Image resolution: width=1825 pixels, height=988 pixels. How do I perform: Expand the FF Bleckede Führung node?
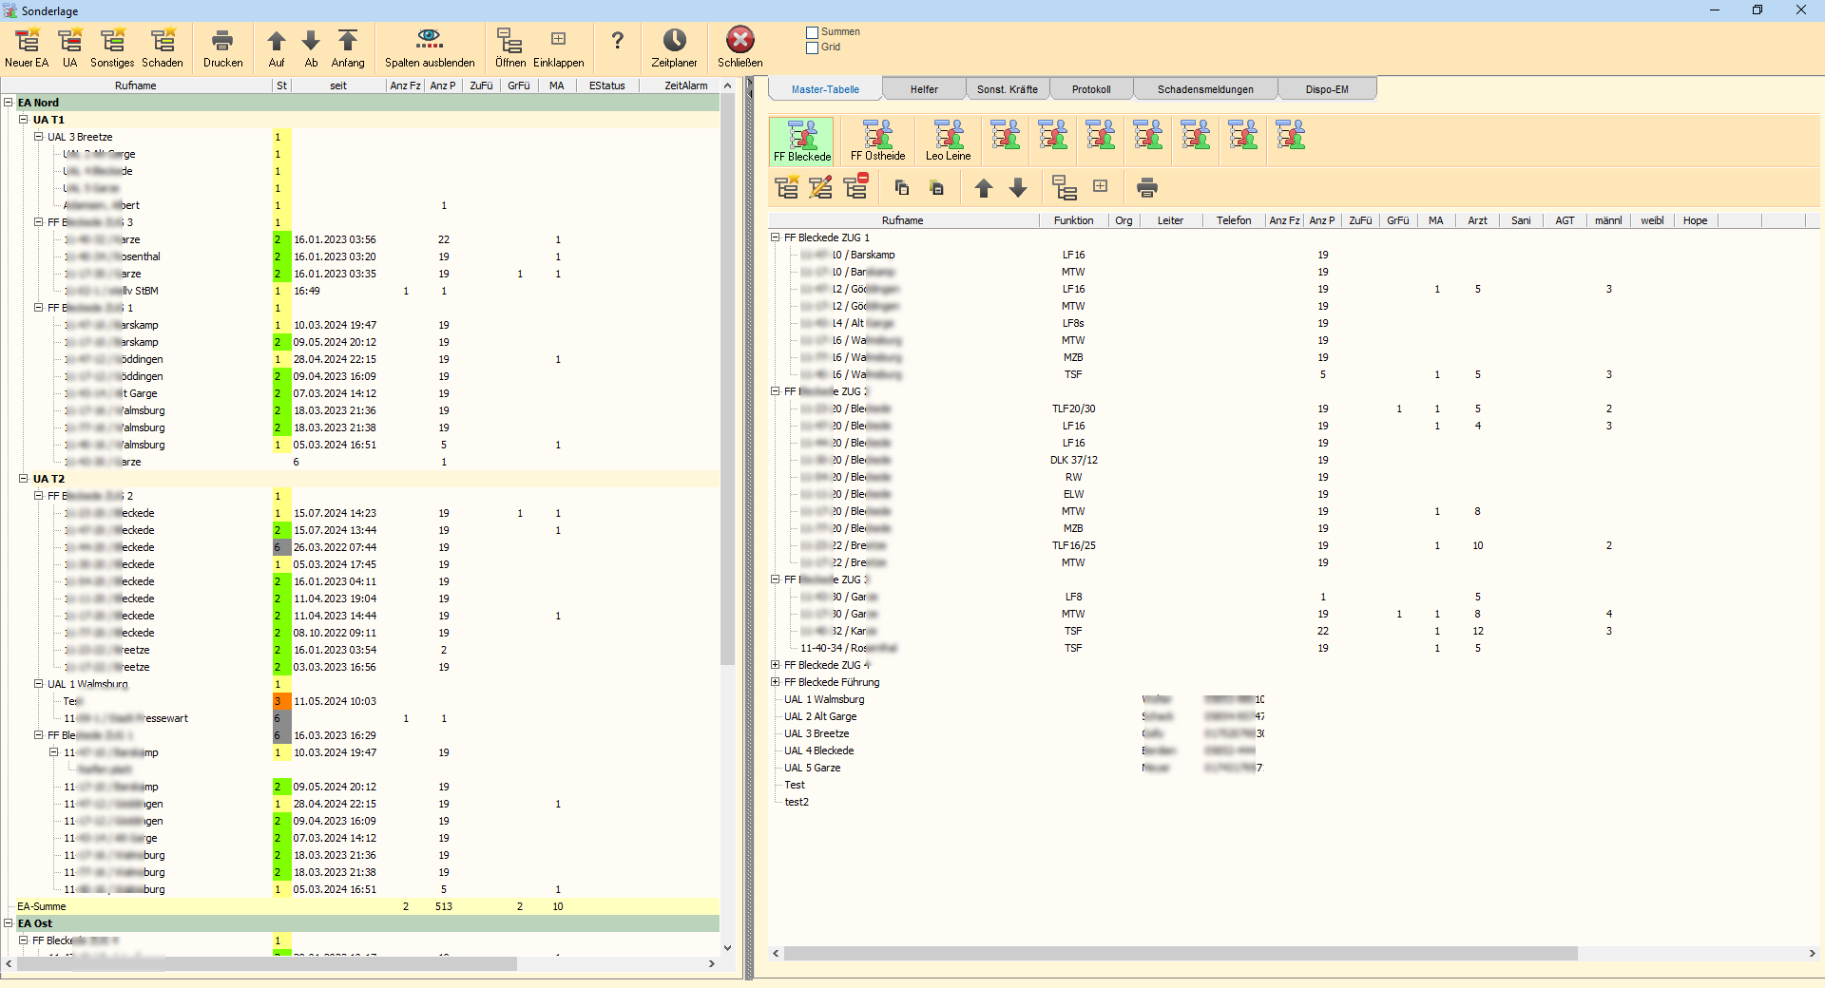[776, 682]
